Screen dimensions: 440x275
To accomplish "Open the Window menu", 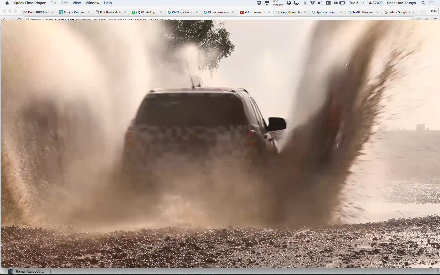I will click(x=92, y=3).
